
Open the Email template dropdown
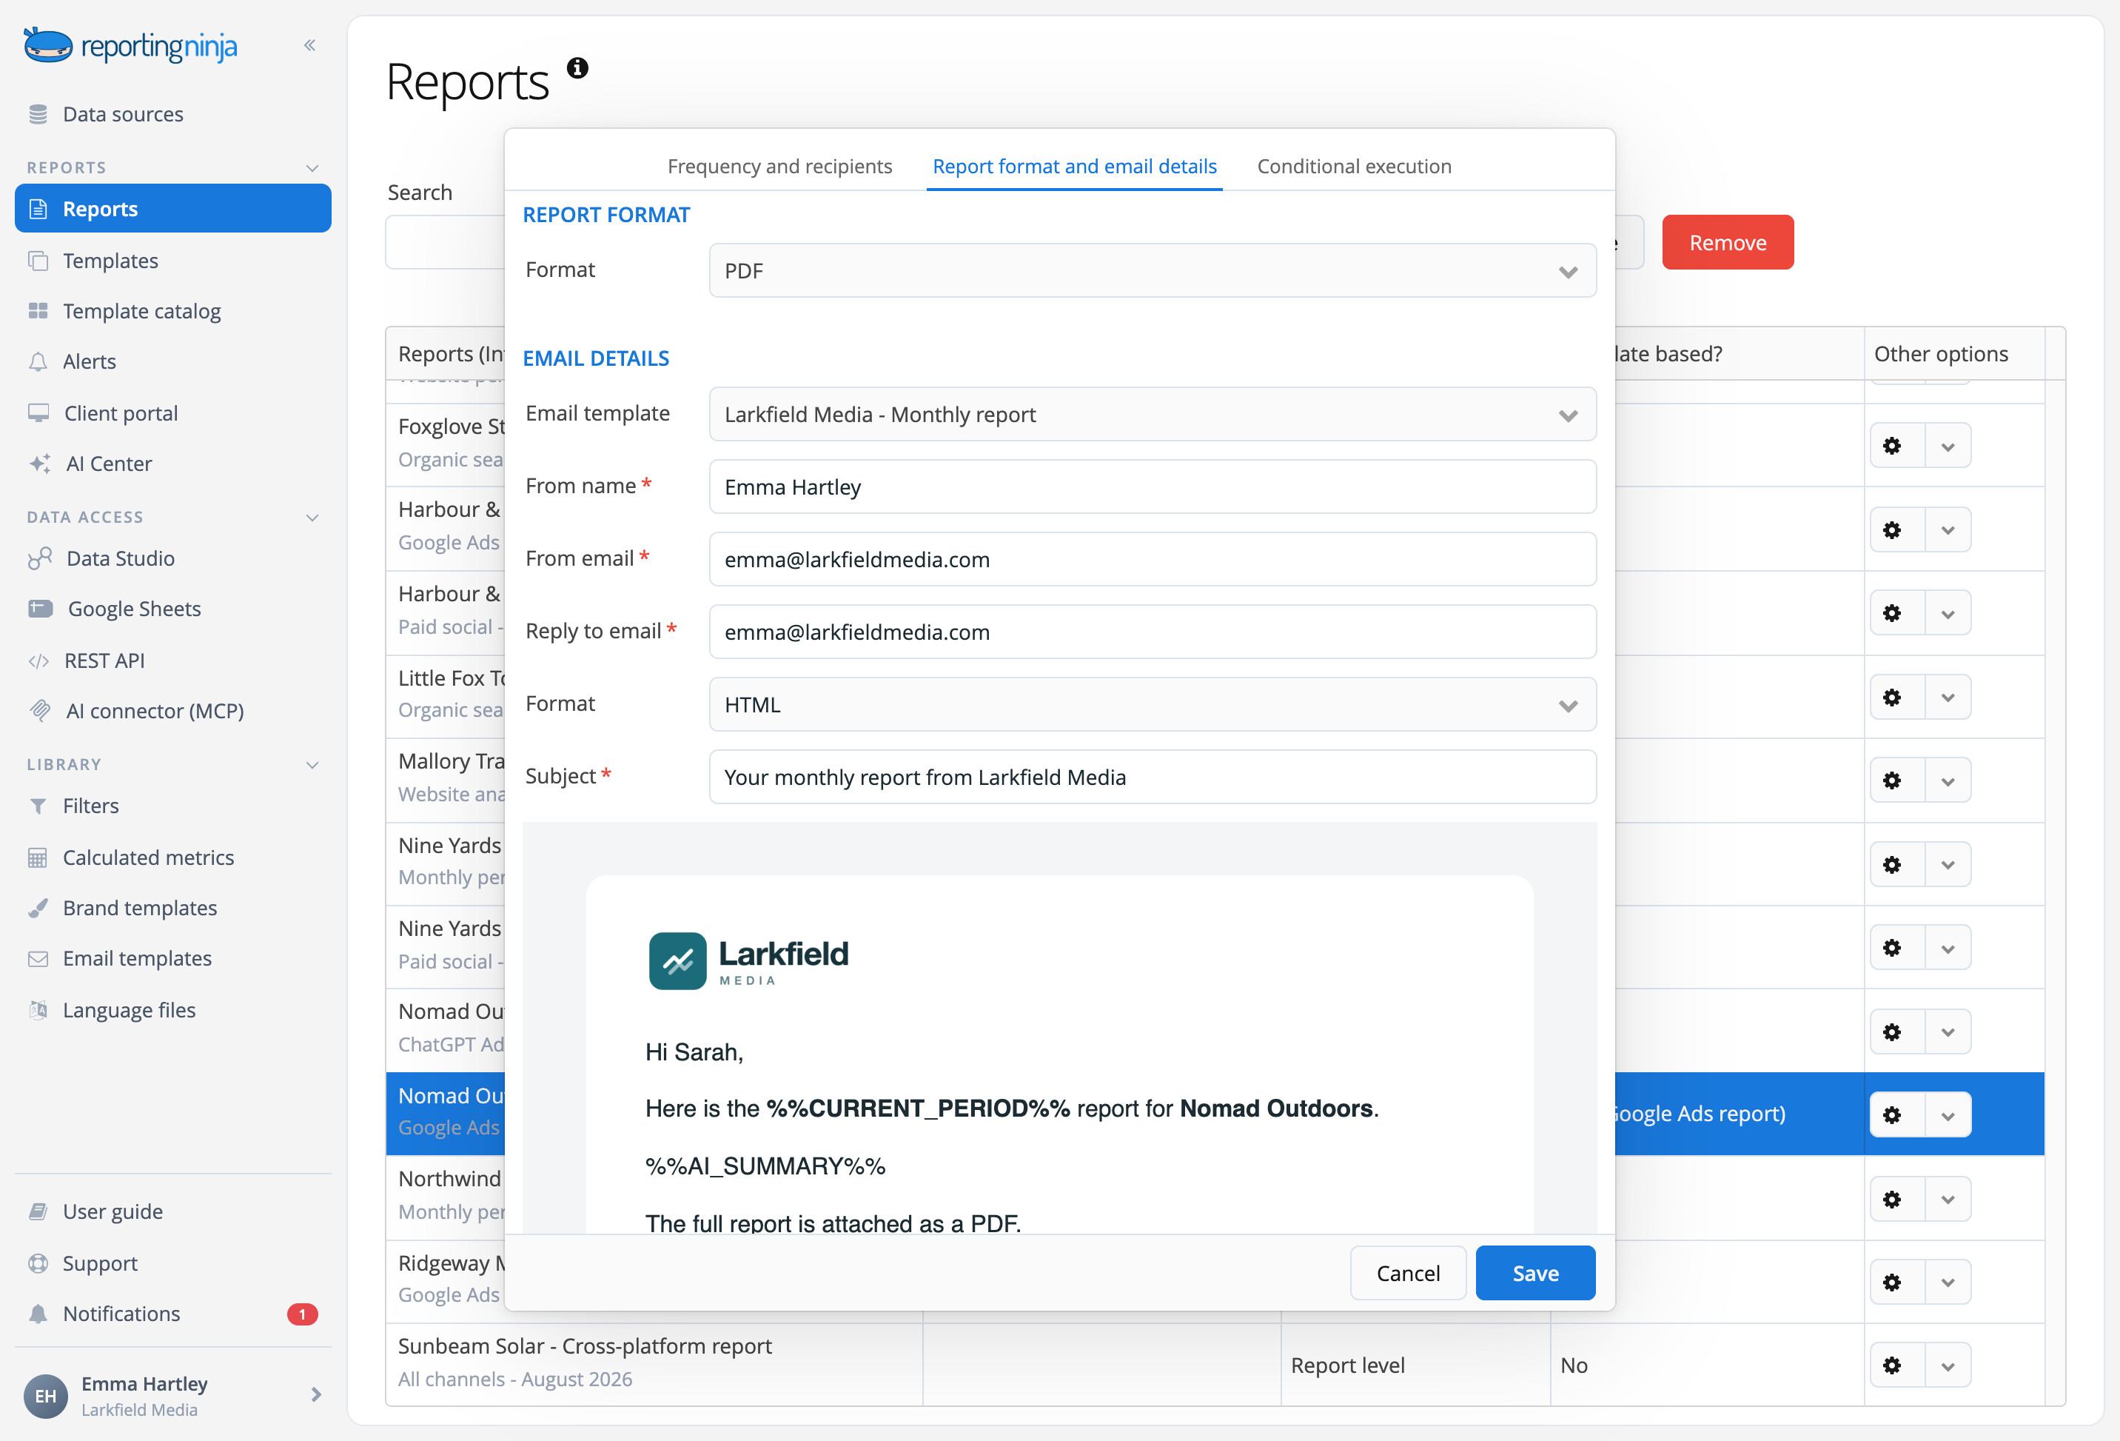(1152, 415)
